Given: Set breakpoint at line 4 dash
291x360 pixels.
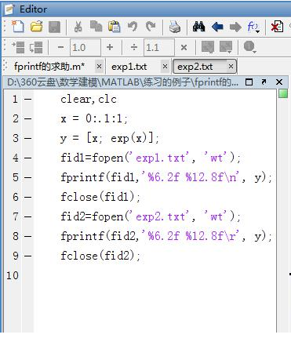Looking at the screenshot, I should [27, 158].
